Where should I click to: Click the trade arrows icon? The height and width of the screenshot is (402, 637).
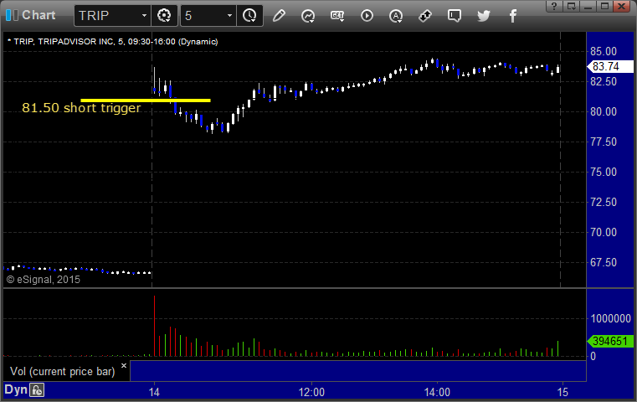[x=425, y=16]
